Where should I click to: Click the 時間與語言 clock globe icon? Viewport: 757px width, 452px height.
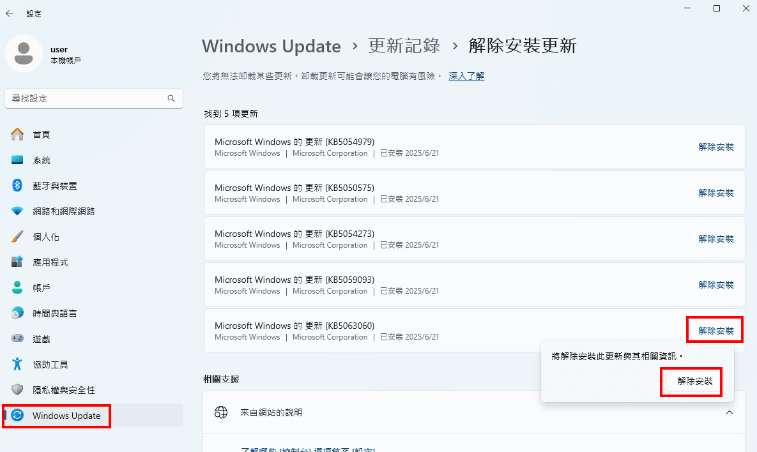(x=17, y=313)
